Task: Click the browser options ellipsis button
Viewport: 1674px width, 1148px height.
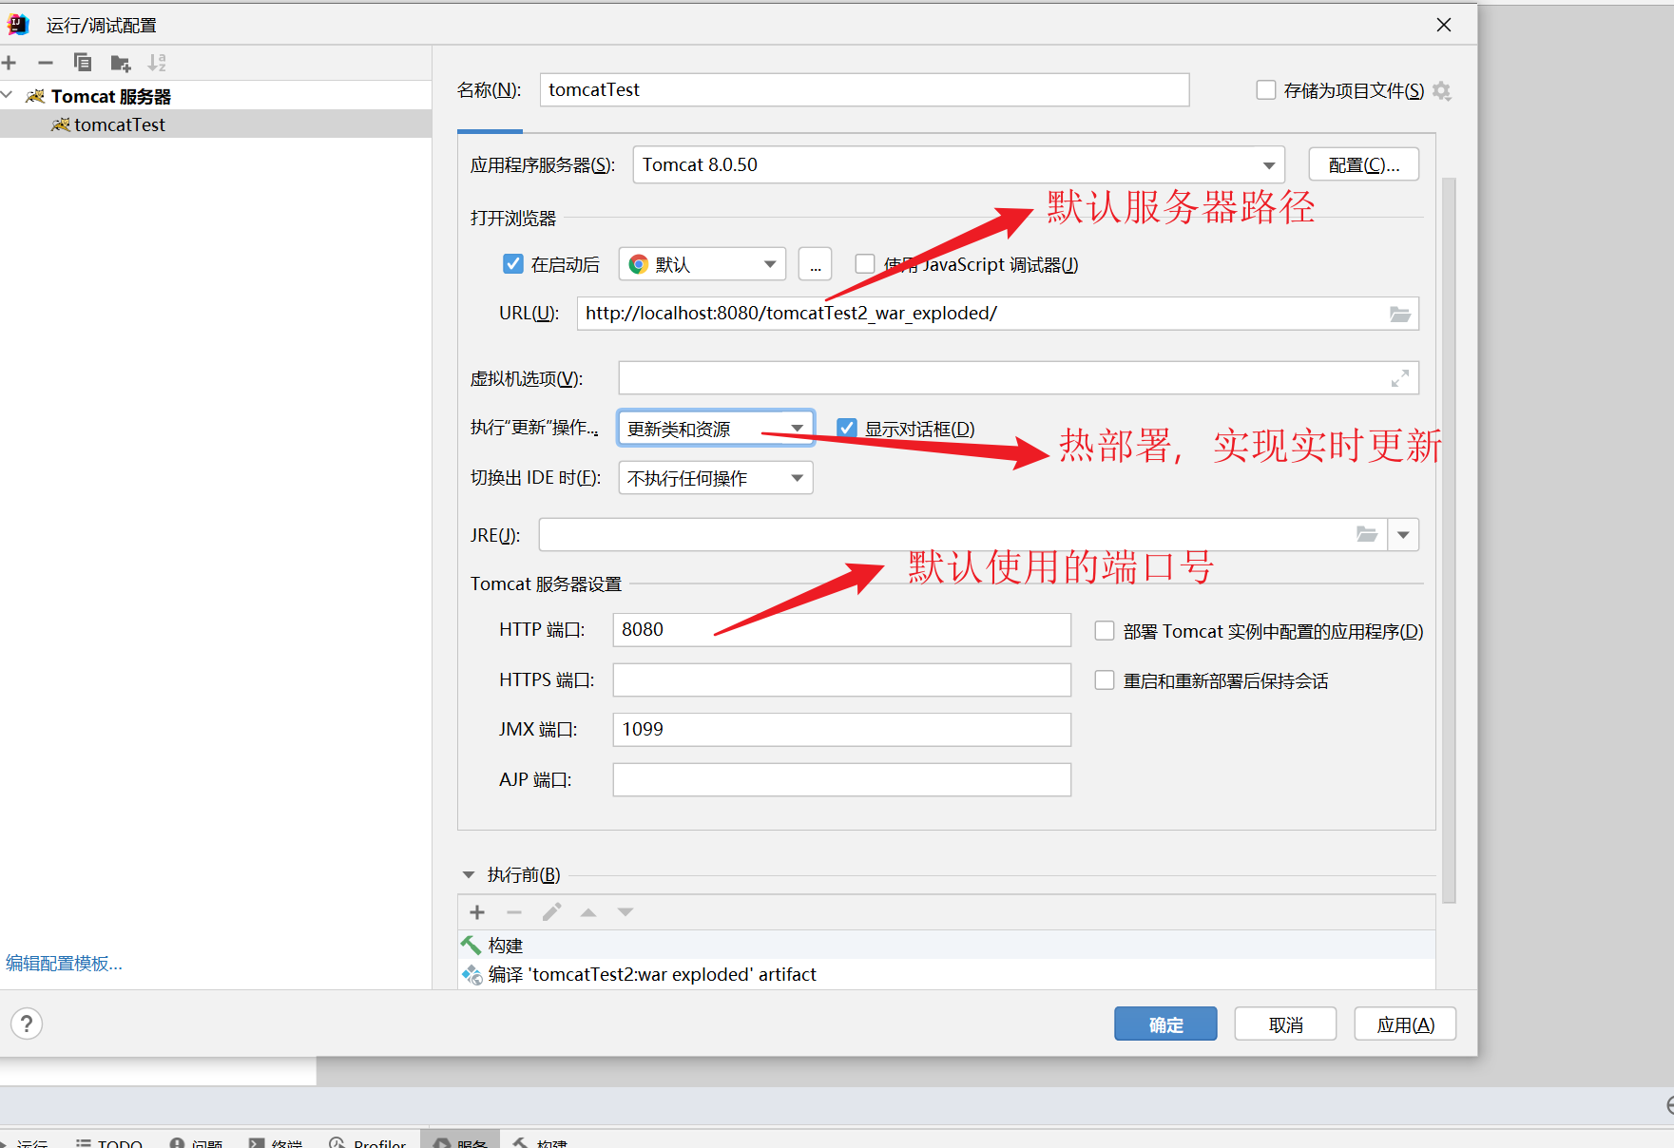Action: (816, 264)
